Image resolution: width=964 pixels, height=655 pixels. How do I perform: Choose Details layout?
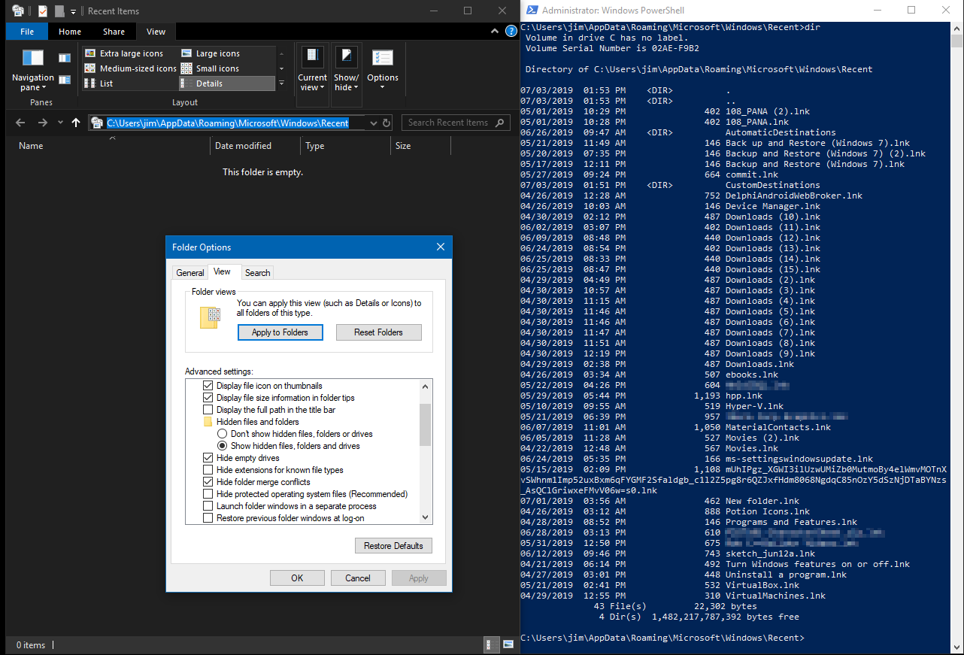coord(227,83)
